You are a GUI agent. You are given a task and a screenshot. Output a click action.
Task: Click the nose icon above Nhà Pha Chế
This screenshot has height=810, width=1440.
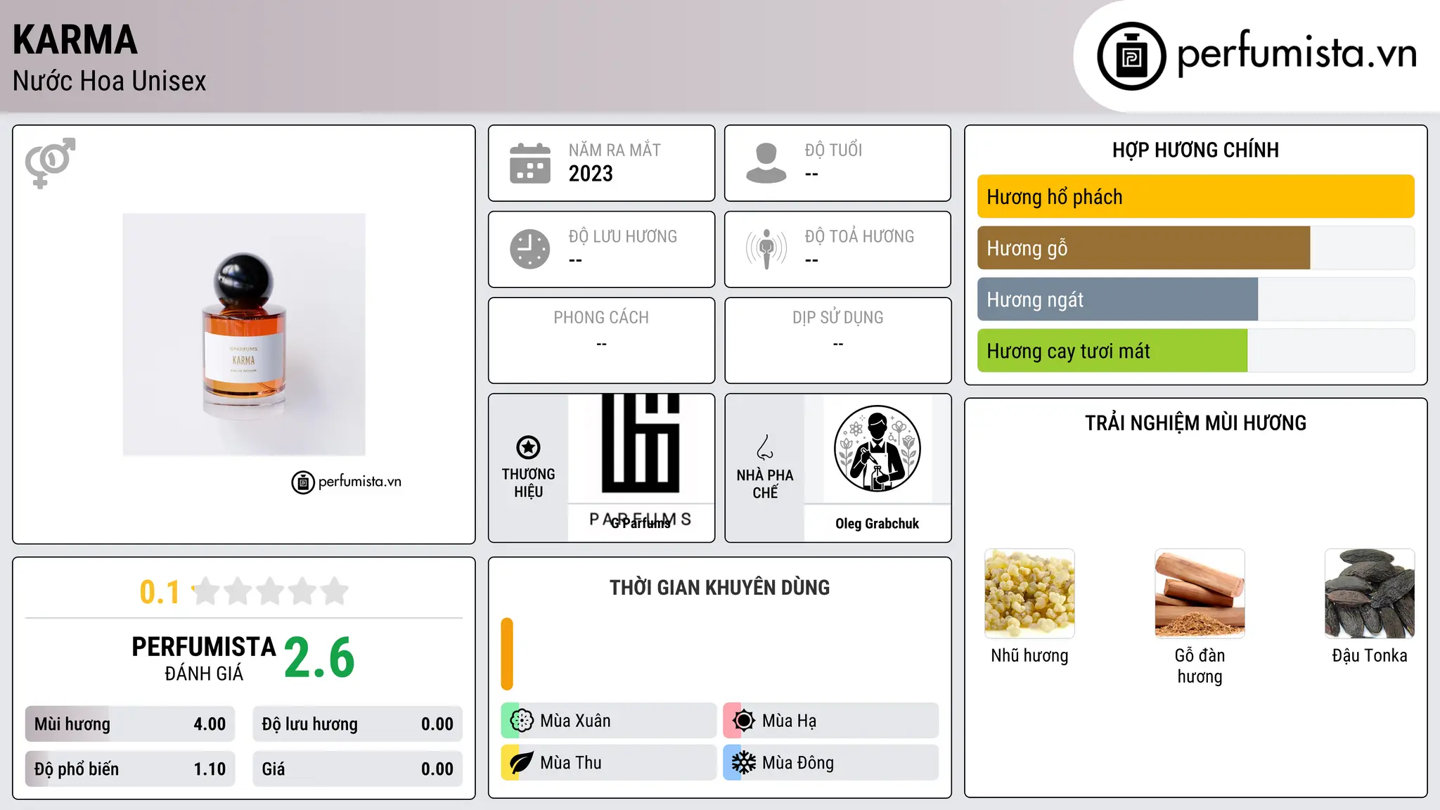pyautogui.click(x=765, y=447)
